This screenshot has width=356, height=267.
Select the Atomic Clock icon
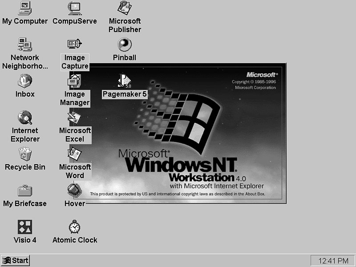pyautogui.click(x=75, y=227)
